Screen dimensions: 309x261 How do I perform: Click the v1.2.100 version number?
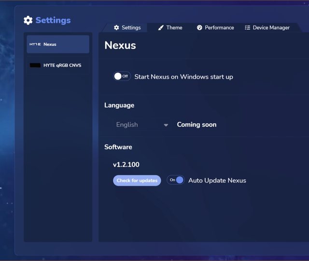(126, 165)
